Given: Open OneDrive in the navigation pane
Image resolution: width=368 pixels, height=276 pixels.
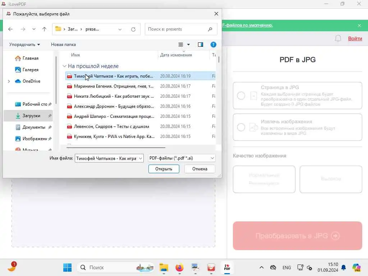Looking at the screenshot, I should [x=28, y=81].
